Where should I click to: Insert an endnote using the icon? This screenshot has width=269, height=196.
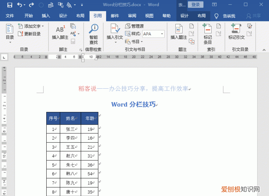73,26
